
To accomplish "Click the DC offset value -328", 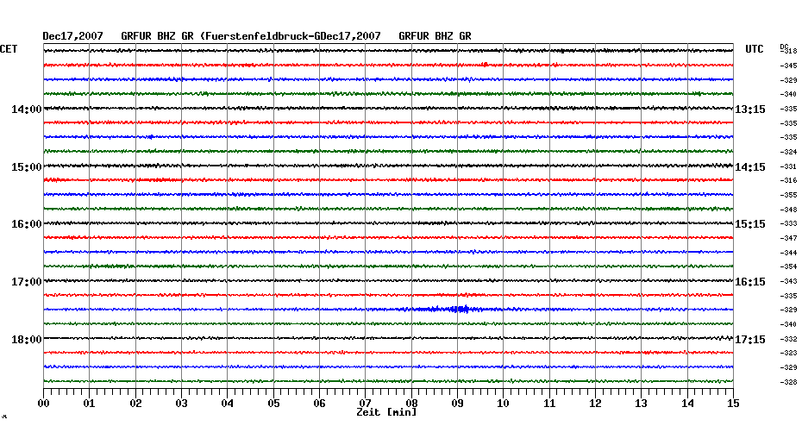I will coord(788,382).
